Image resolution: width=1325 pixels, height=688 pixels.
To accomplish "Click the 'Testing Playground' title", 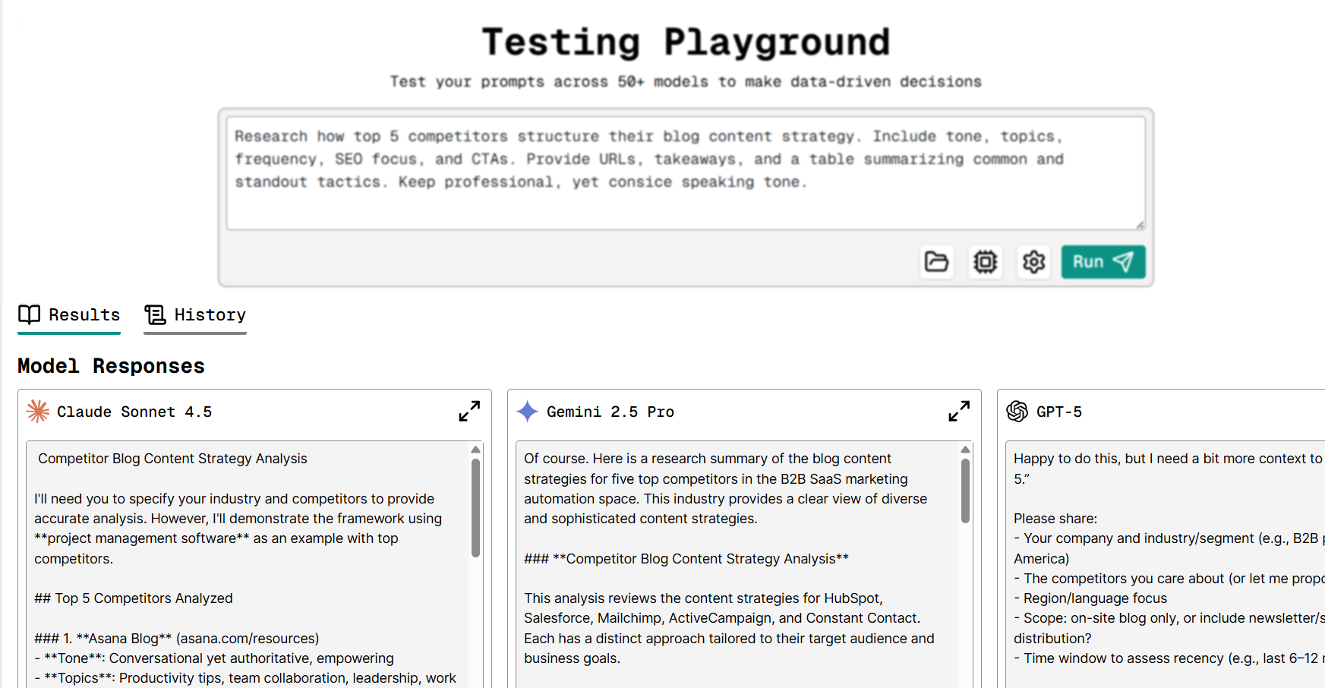I will pyautogui.click(x=686, y=43).
